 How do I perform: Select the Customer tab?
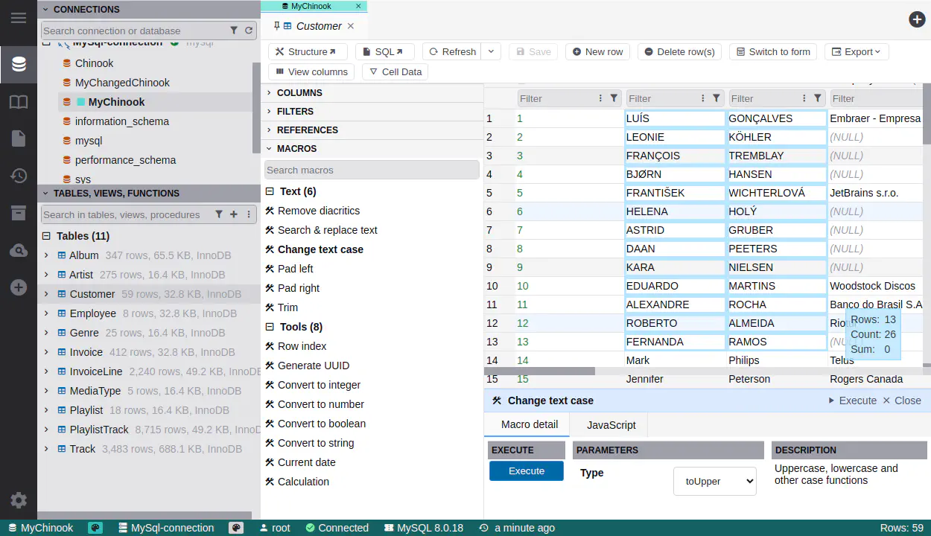318,26
